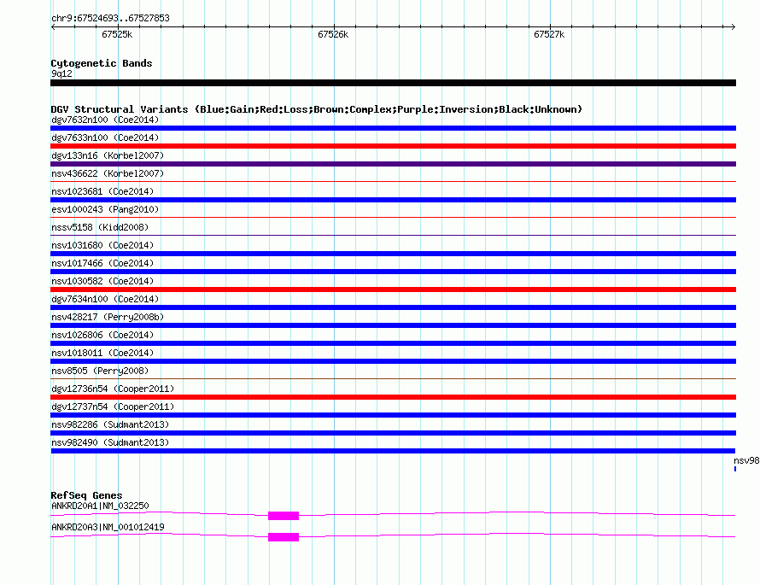Click variant label dgv7634n100 (Coe2014)

(105, 299)
